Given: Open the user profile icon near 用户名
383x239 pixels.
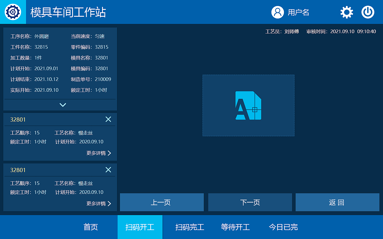Looking at the screenshot, I should (278, 12).
